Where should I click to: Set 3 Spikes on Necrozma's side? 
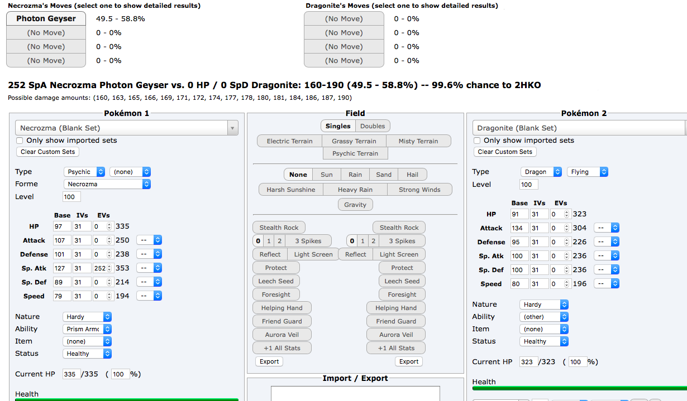308,241
